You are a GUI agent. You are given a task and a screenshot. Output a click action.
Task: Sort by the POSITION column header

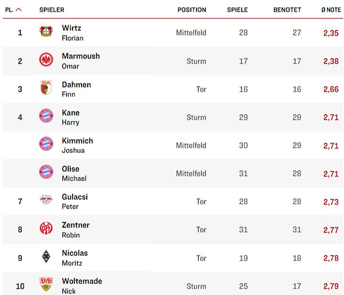(192, 9)
